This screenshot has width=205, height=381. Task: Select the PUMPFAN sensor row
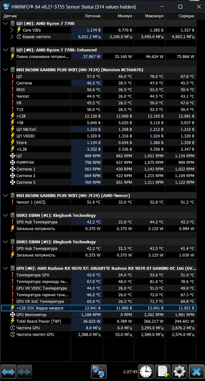point(99,162)
